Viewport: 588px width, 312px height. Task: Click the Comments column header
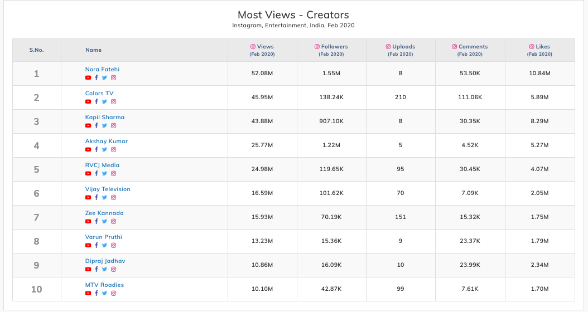470,47
